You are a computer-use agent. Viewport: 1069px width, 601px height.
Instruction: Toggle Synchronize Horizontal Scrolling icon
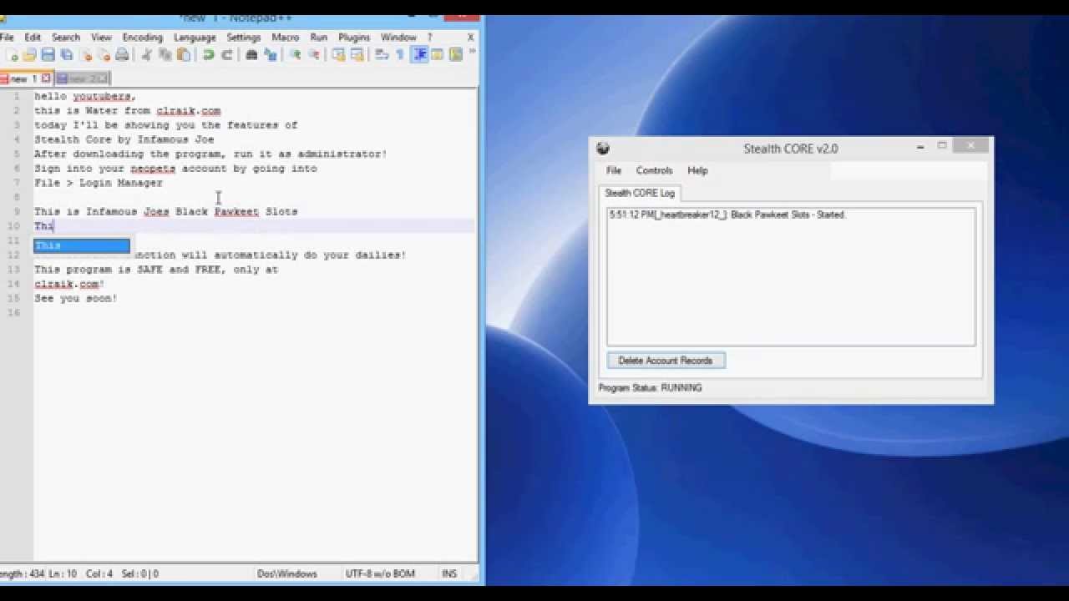(x=357, y=55)
